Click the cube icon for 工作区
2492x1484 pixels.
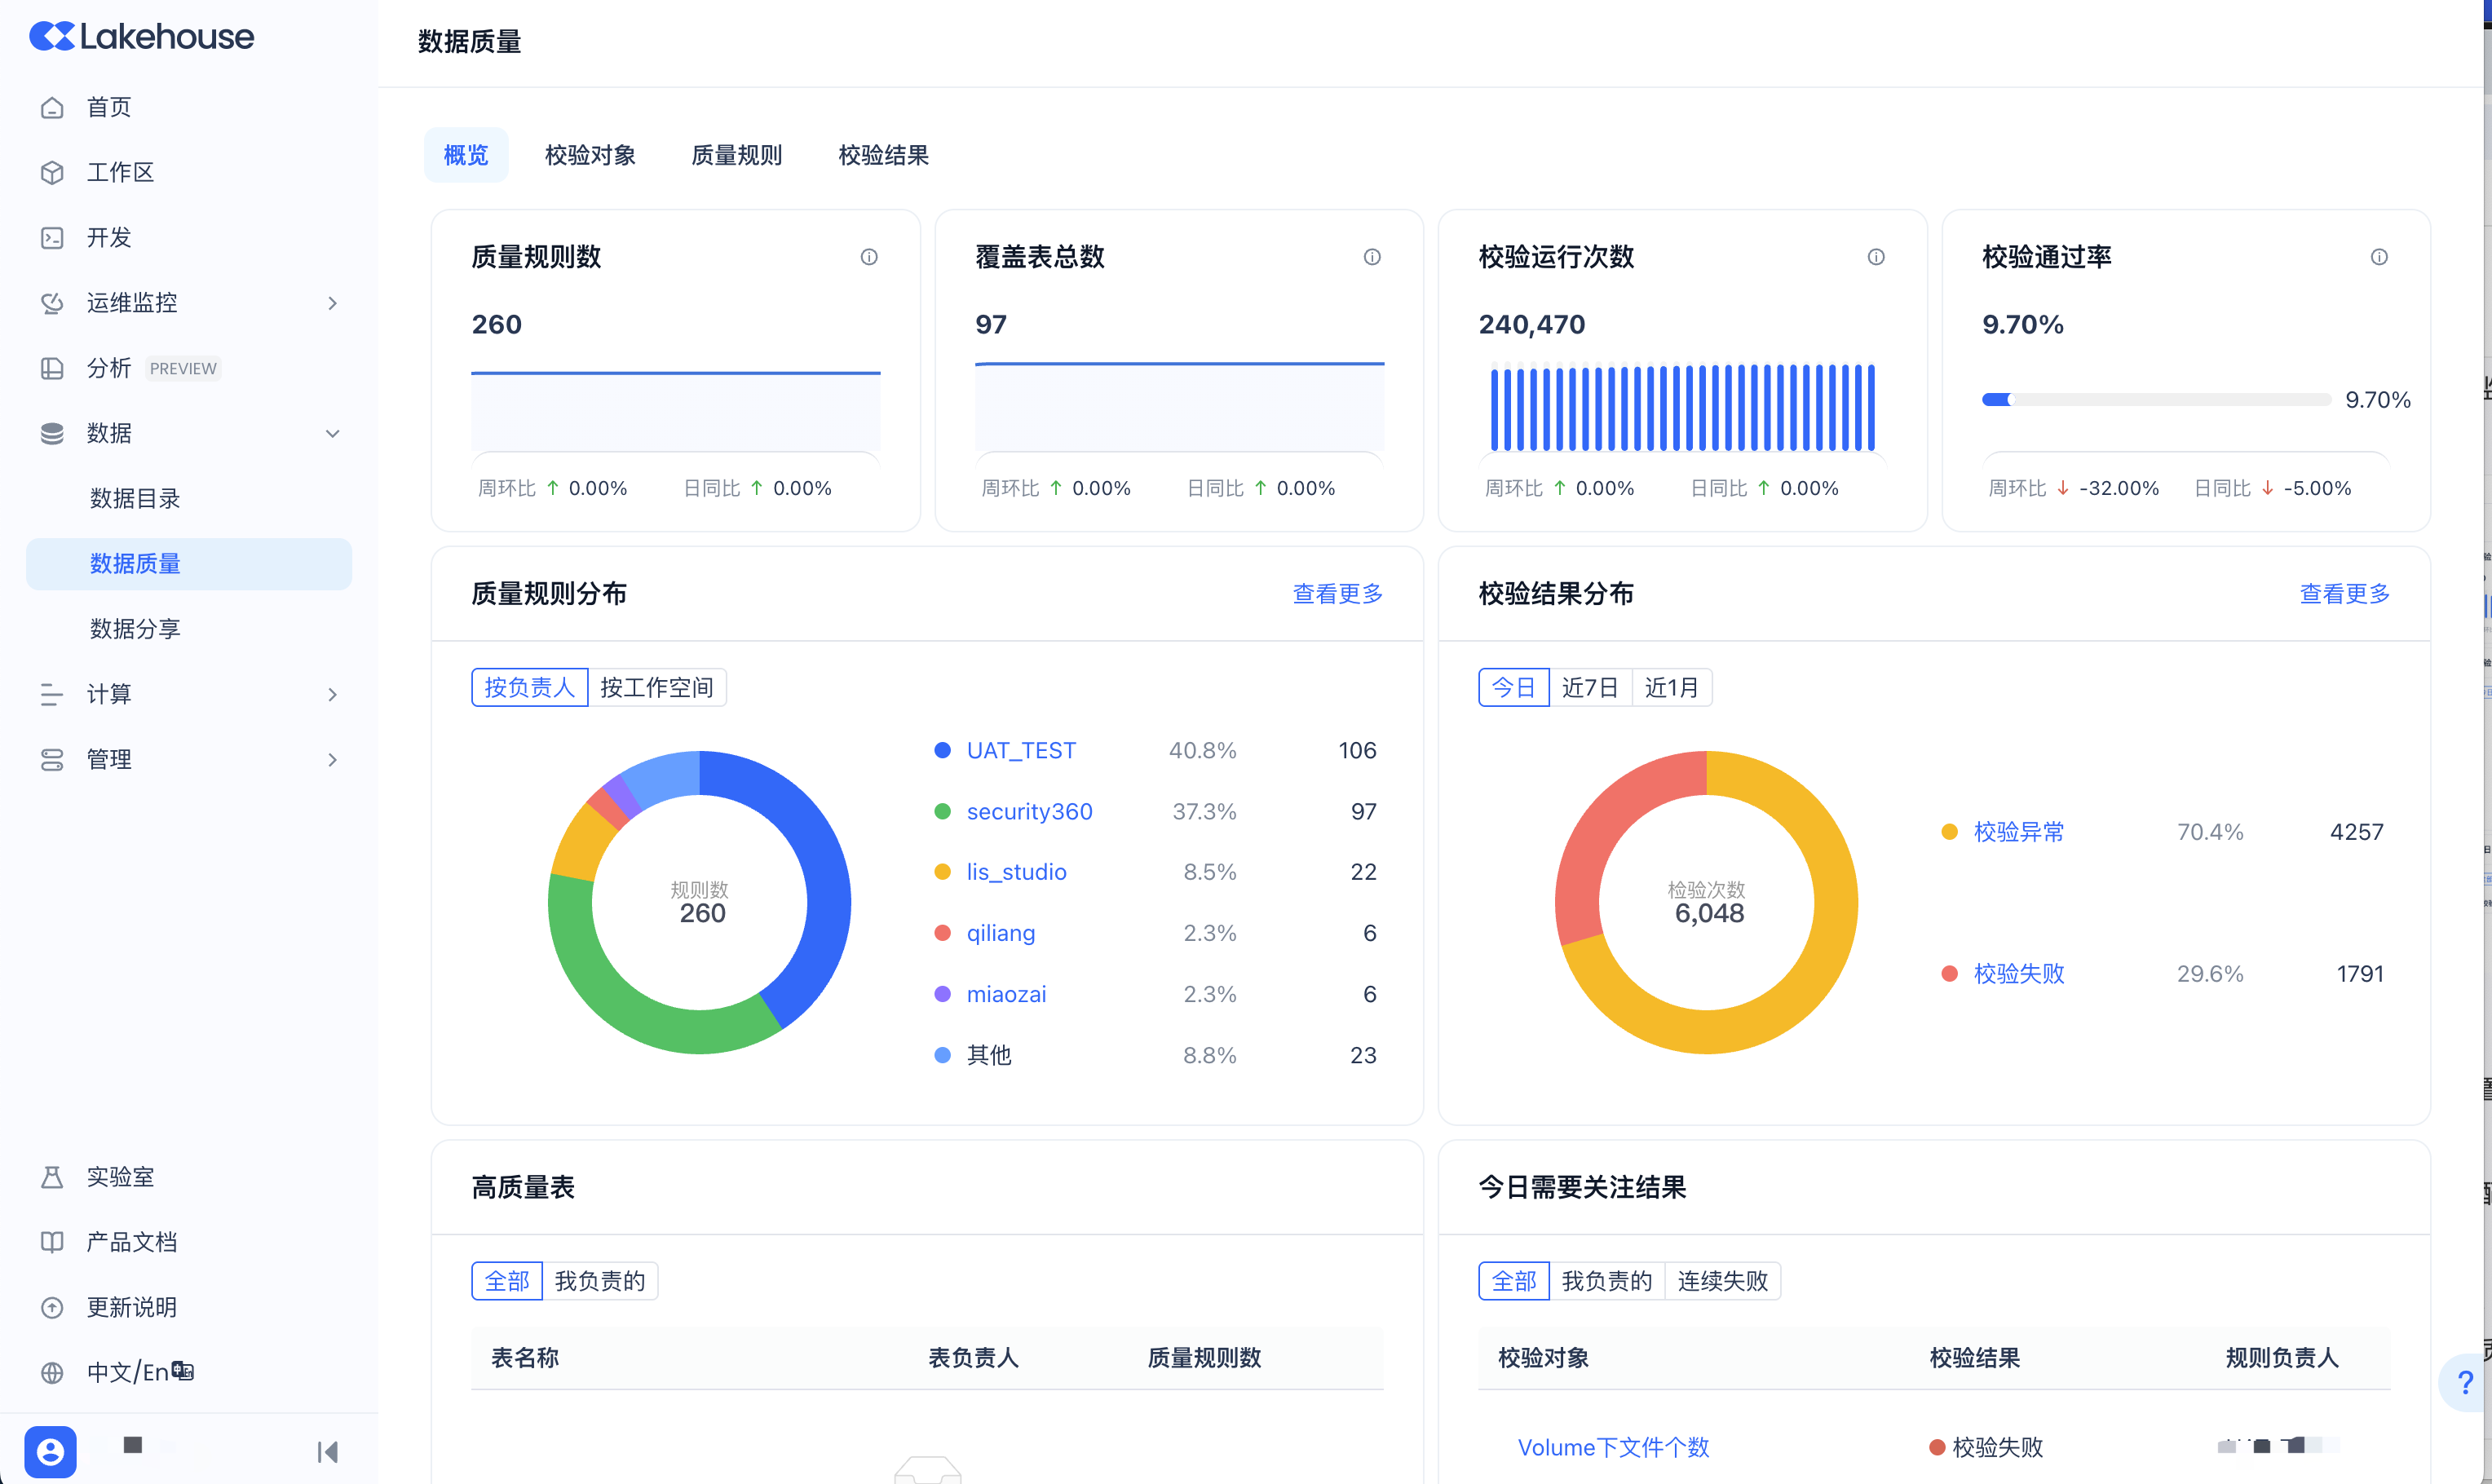(52, 173)
